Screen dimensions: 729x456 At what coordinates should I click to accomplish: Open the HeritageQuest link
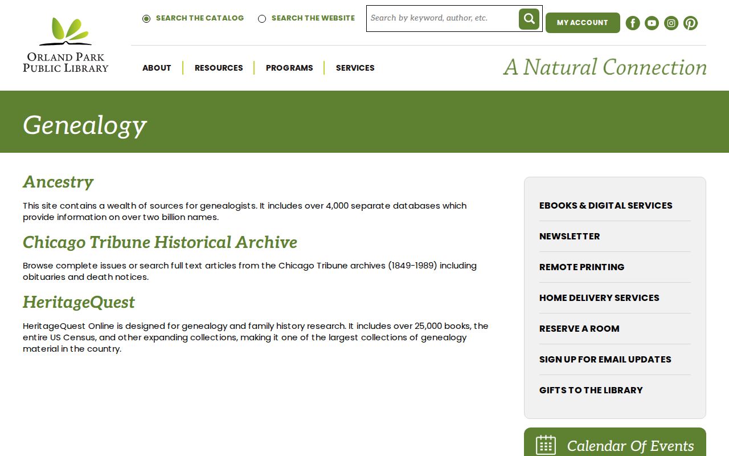pos(79,302)
